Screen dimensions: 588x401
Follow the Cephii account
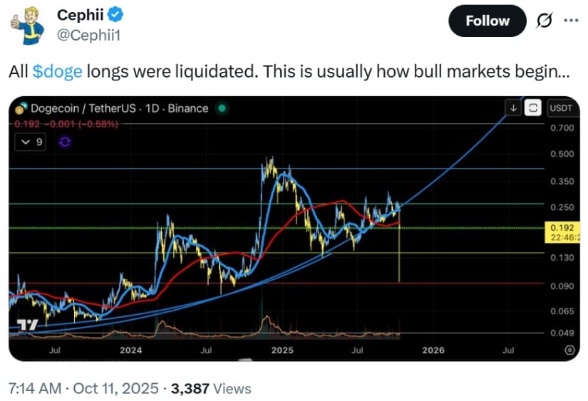pos(487,21)
